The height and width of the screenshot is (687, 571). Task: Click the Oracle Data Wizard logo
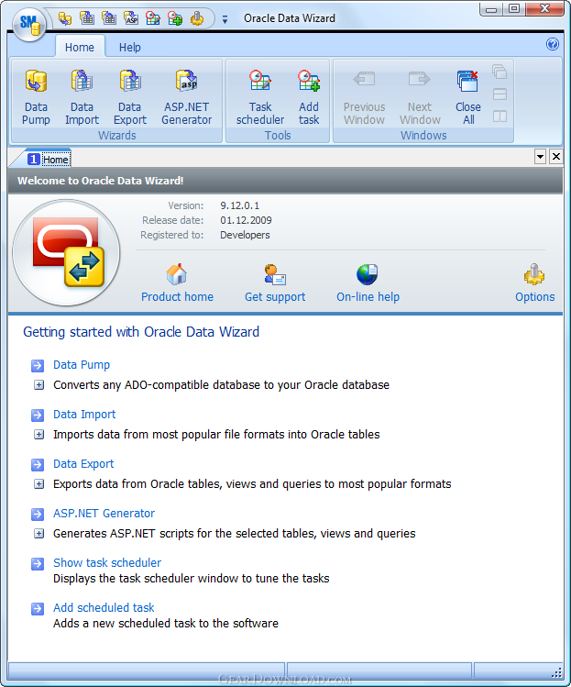66,253
